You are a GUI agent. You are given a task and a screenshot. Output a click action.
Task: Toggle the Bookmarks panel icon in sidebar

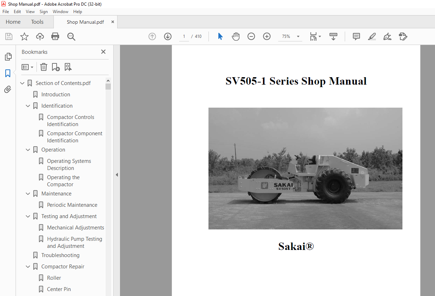pos(8,73)
